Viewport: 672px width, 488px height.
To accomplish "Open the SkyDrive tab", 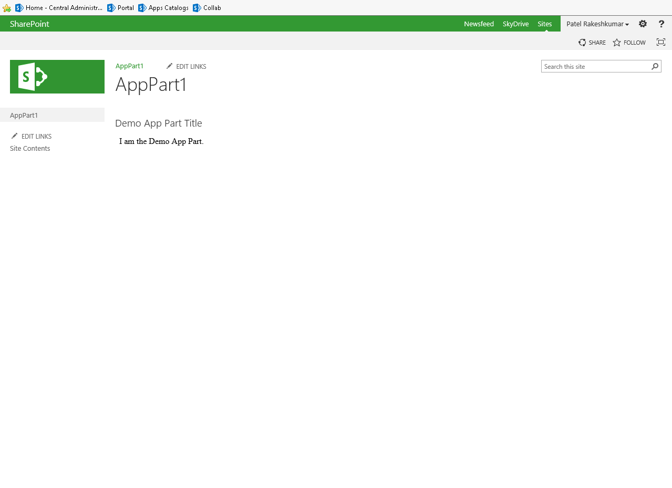I will coord(515,24).
